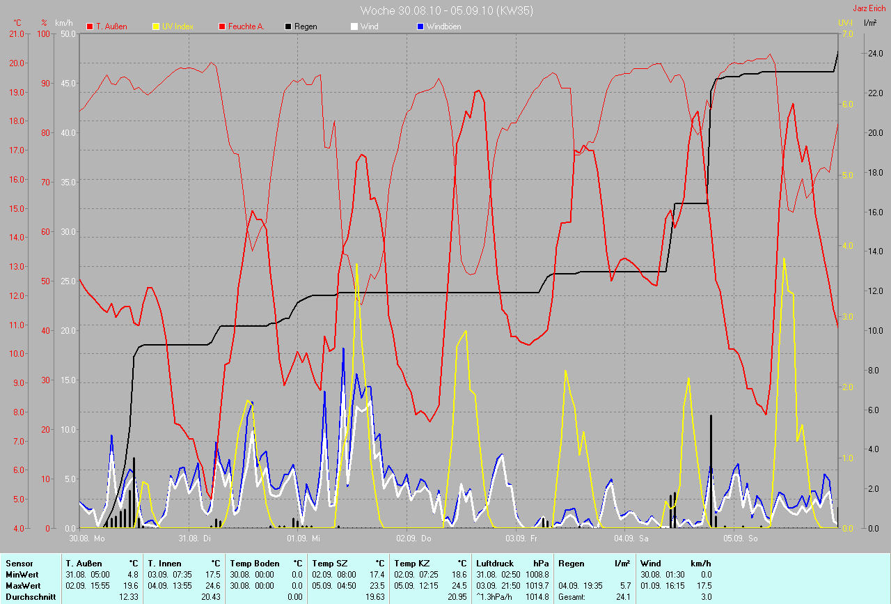Click the red Feuchte A. legend swatch
891x604 pixels.
click(222, 26)
